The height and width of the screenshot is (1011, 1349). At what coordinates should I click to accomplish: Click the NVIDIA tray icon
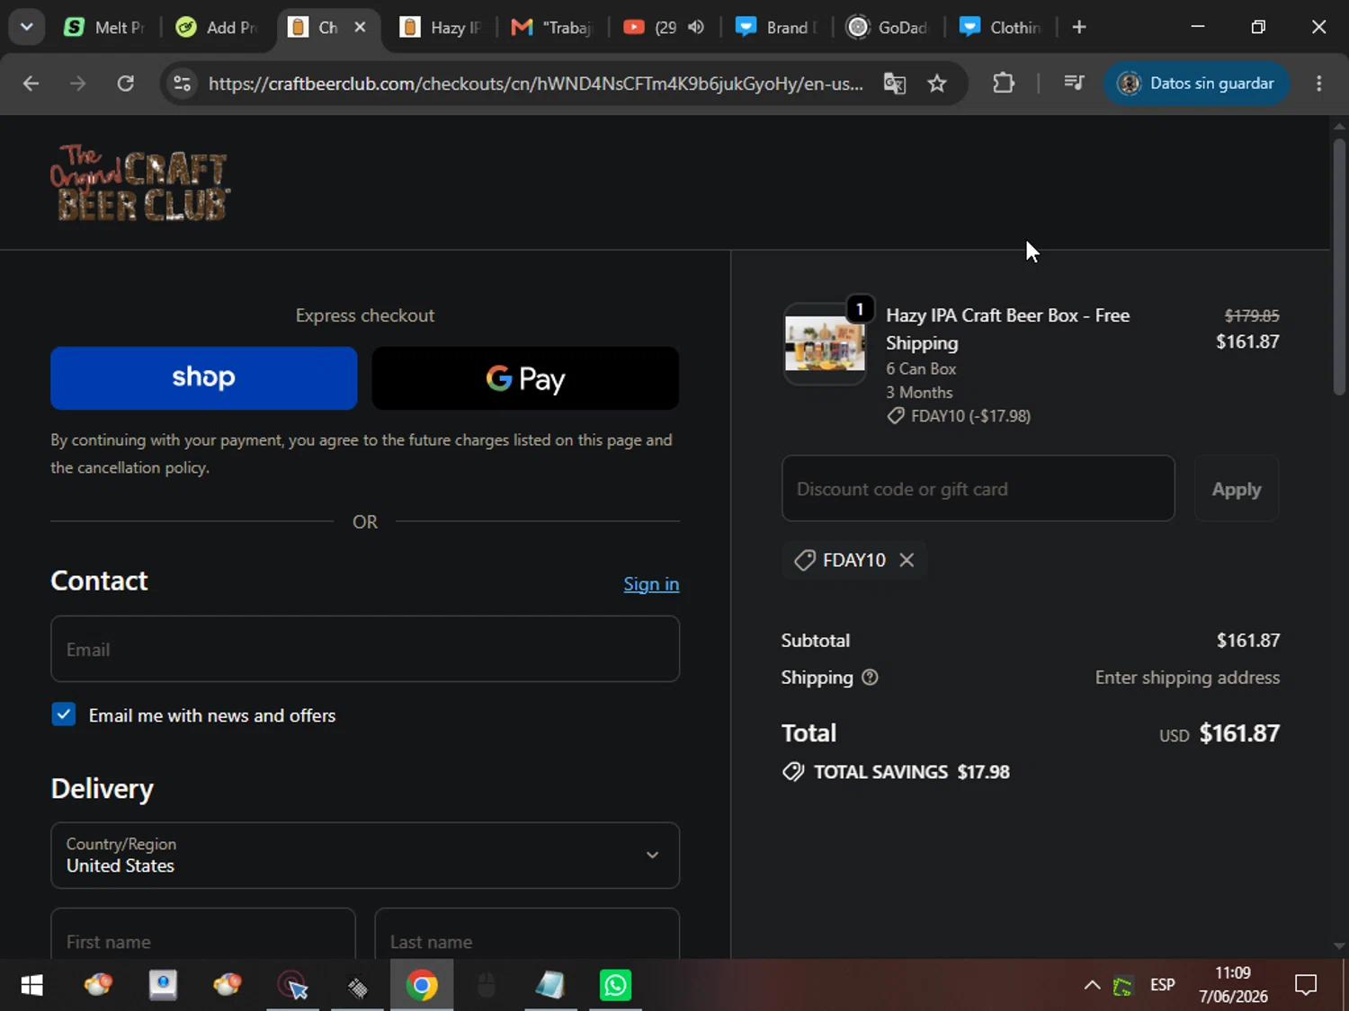pos(1123,986)
